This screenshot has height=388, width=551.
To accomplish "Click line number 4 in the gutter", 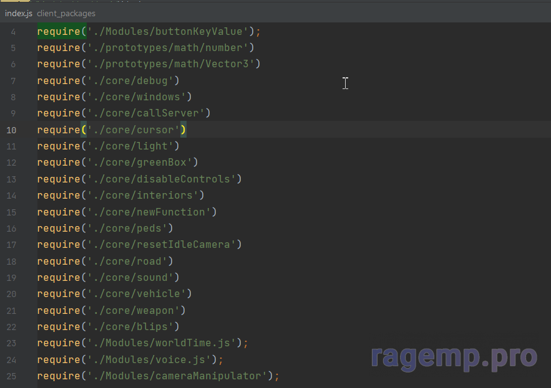I will 14,32.
